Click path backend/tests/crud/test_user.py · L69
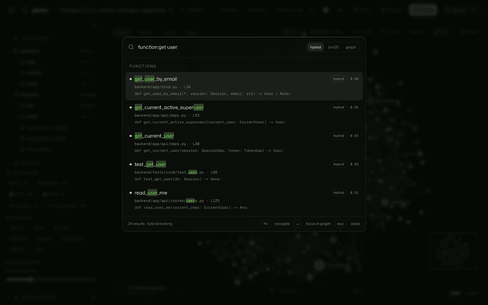Viewport: 488px width, 305px height. [x=176, y=172]
